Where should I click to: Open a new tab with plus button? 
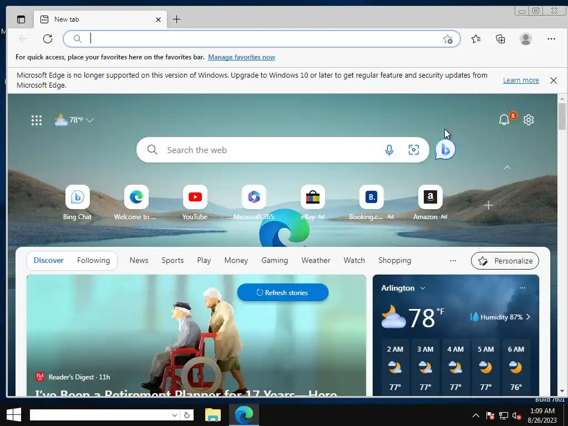tap(177, 19)
